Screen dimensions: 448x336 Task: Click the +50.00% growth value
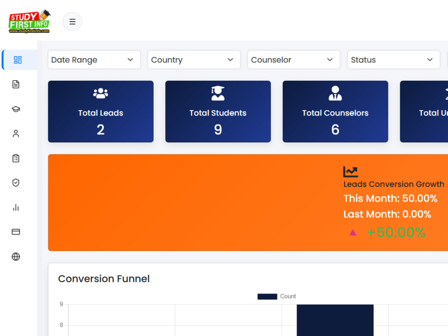[x=396, y=232]
